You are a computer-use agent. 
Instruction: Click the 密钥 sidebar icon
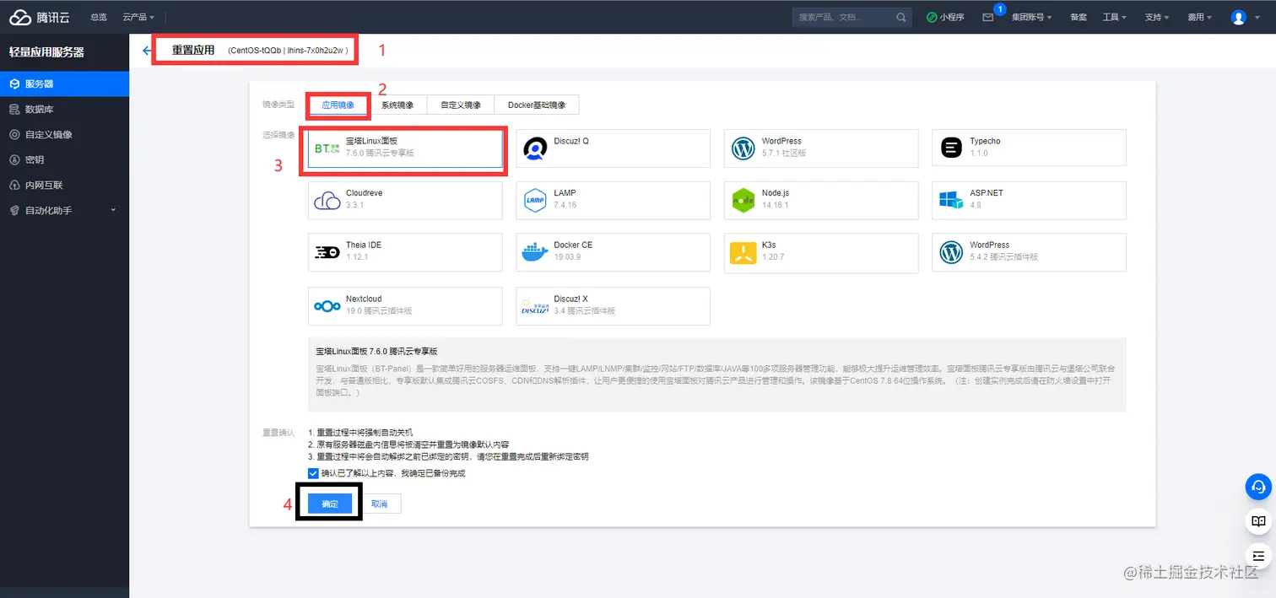(14, 159)
